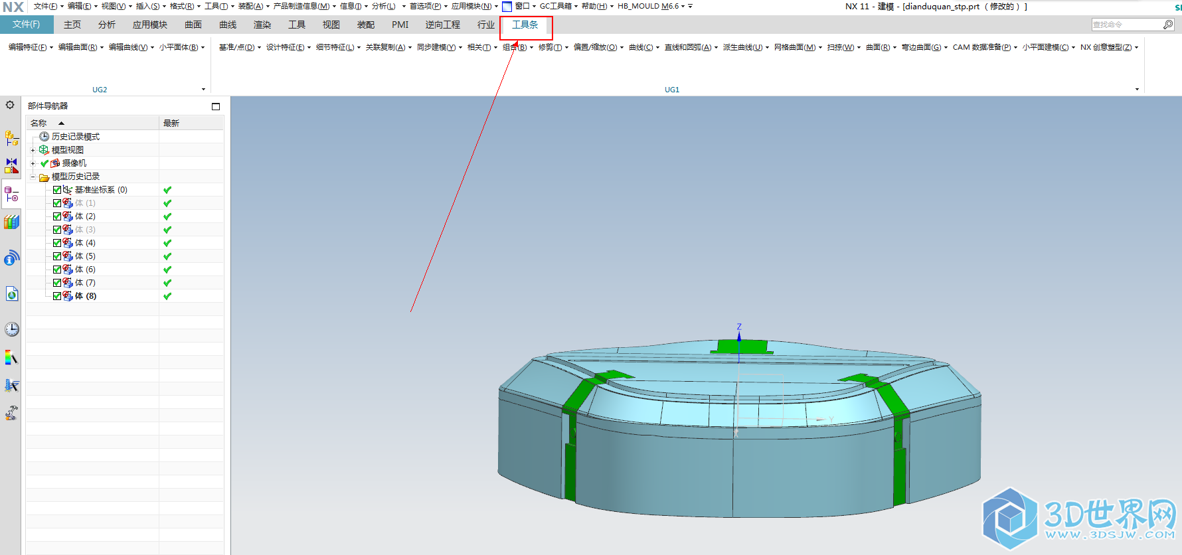Viewport: 1182px width, 555px height.
Task: Toggle the 体 (8) checkbox
Action: pos(57,296)
